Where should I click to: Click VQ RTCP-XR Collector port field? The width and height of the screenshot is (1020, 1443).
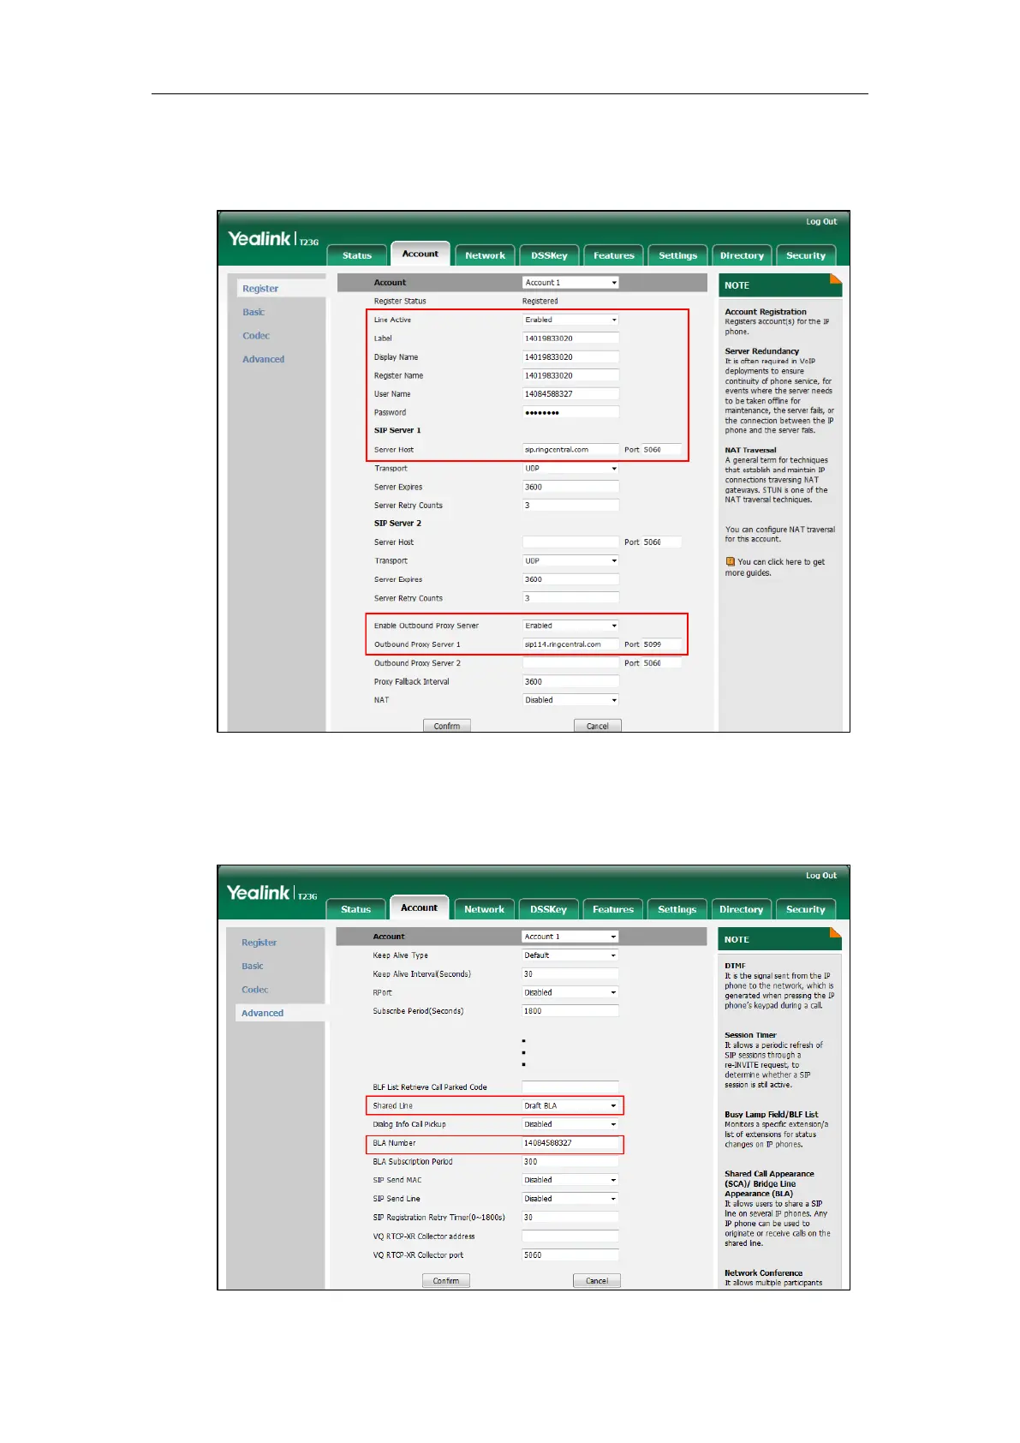570,1255
